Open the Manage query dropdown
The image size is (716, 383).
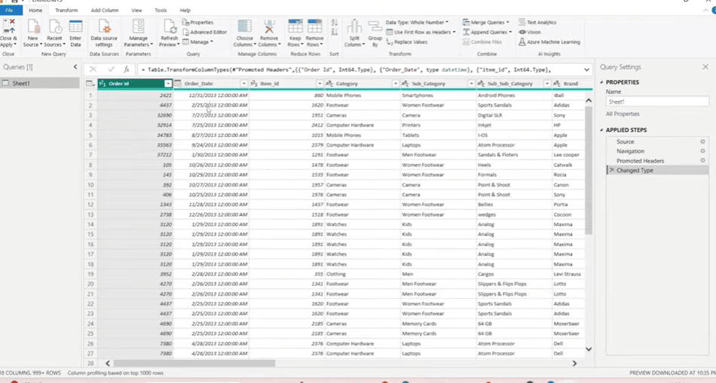(x=197, y=42)
